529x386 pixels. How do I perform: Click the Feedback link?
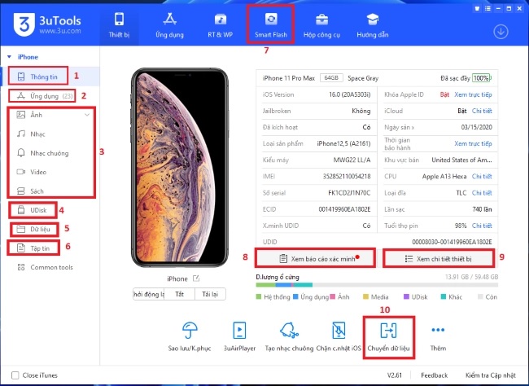click(x=435, y=375)
